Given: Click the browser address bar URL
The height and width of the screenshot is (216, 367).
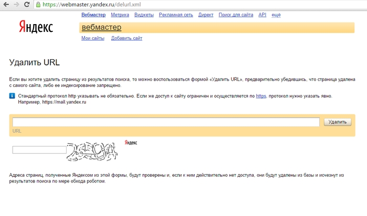Looking at the screenshot, I should click(92, 4).
